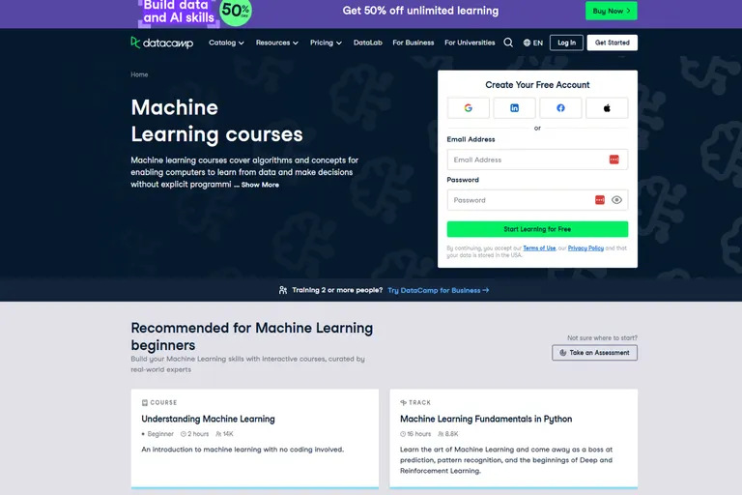Image resolution: width=742 pixels, height=495 pixels.
Task: Click 'Get 50% off unlimited learning' text
Action: (x=420, y=11)
